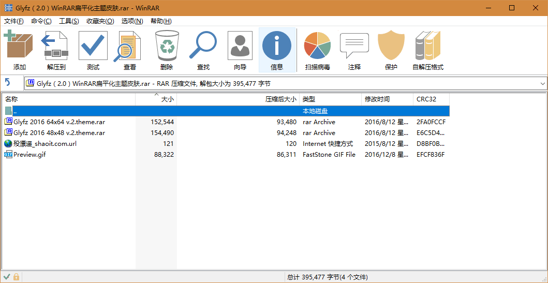Open the Favorites (收藏夹) menu
The width and height of the screenshot is (548, 283).
100,21
